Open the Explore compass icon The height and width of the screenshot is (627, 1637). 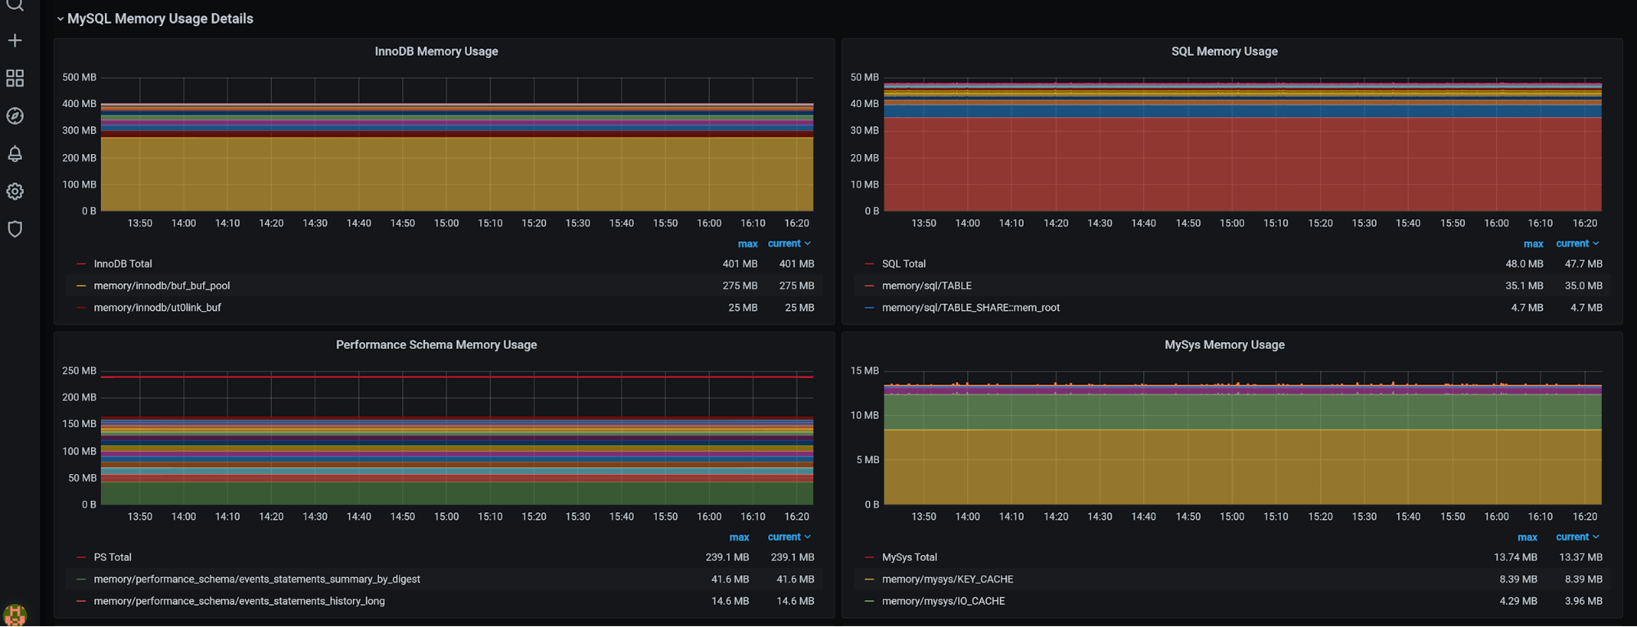tap(15, 116)
